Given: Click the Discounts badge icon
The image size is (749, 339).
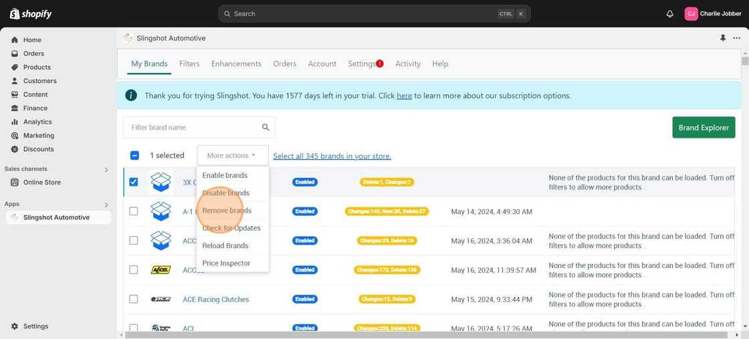Looking at the screenshot, I should coord(15,149).
